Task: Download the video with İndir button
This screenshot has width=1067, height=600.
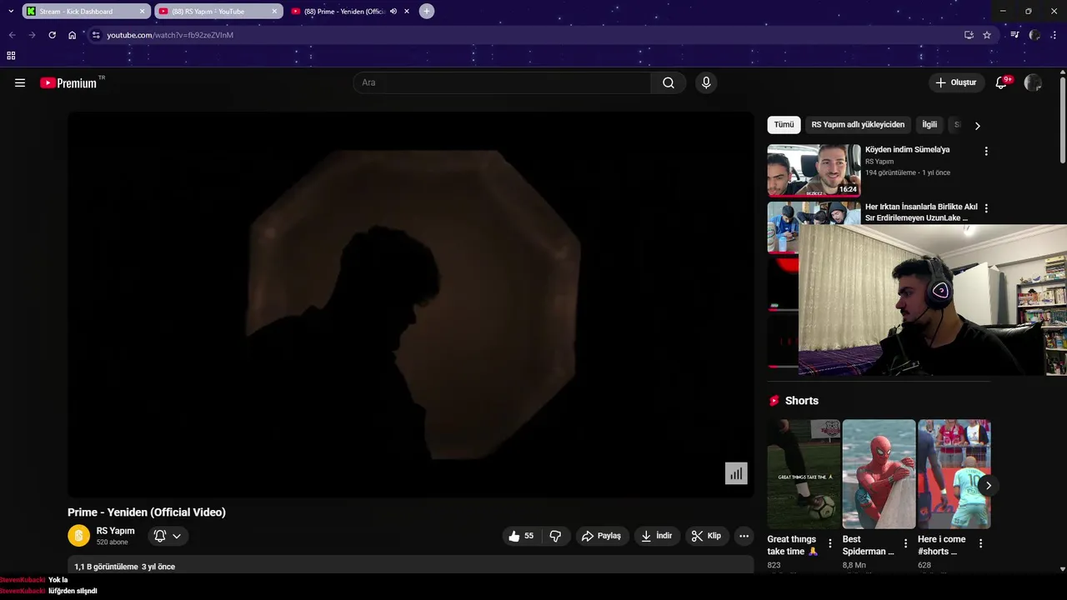Action: (x=657, y=536)
